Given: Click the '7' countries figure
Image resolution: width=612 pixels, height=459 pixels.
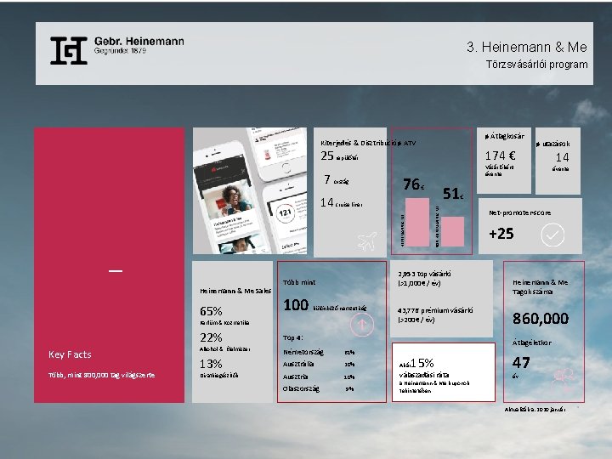Looking at the screenshot, I should [x=327, y=179].
